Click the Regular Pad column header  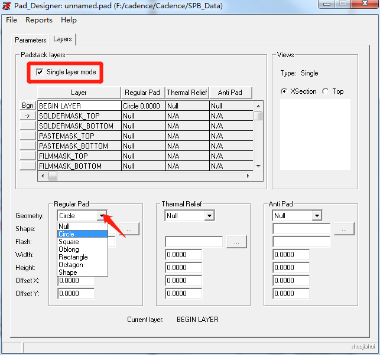point(142,93)
